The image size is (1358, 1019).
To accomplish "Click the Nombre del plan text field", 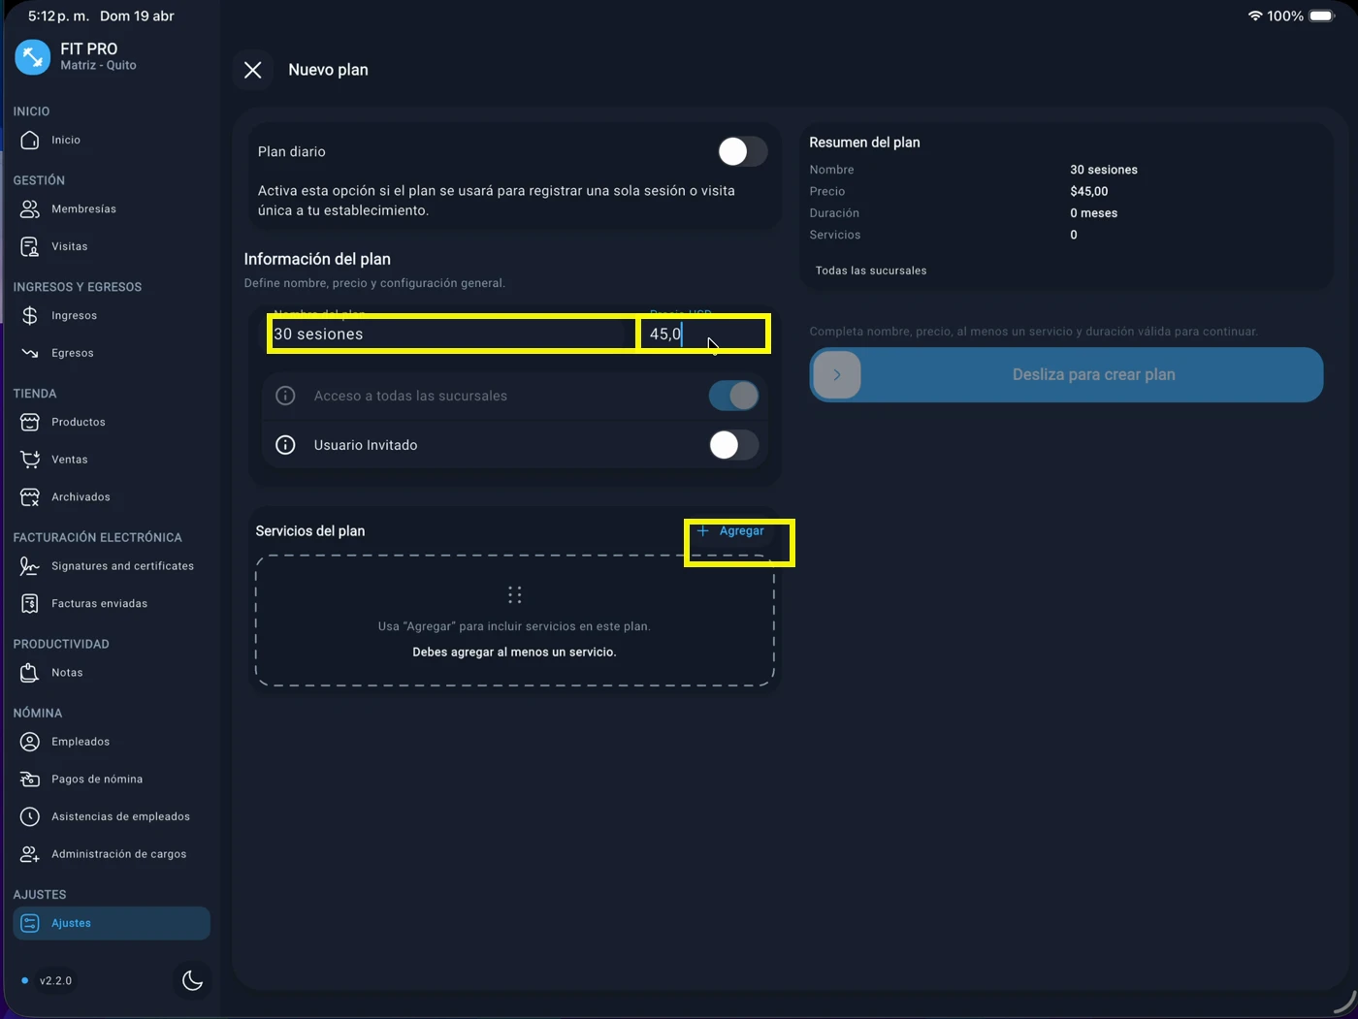I will tap(451, 334).
